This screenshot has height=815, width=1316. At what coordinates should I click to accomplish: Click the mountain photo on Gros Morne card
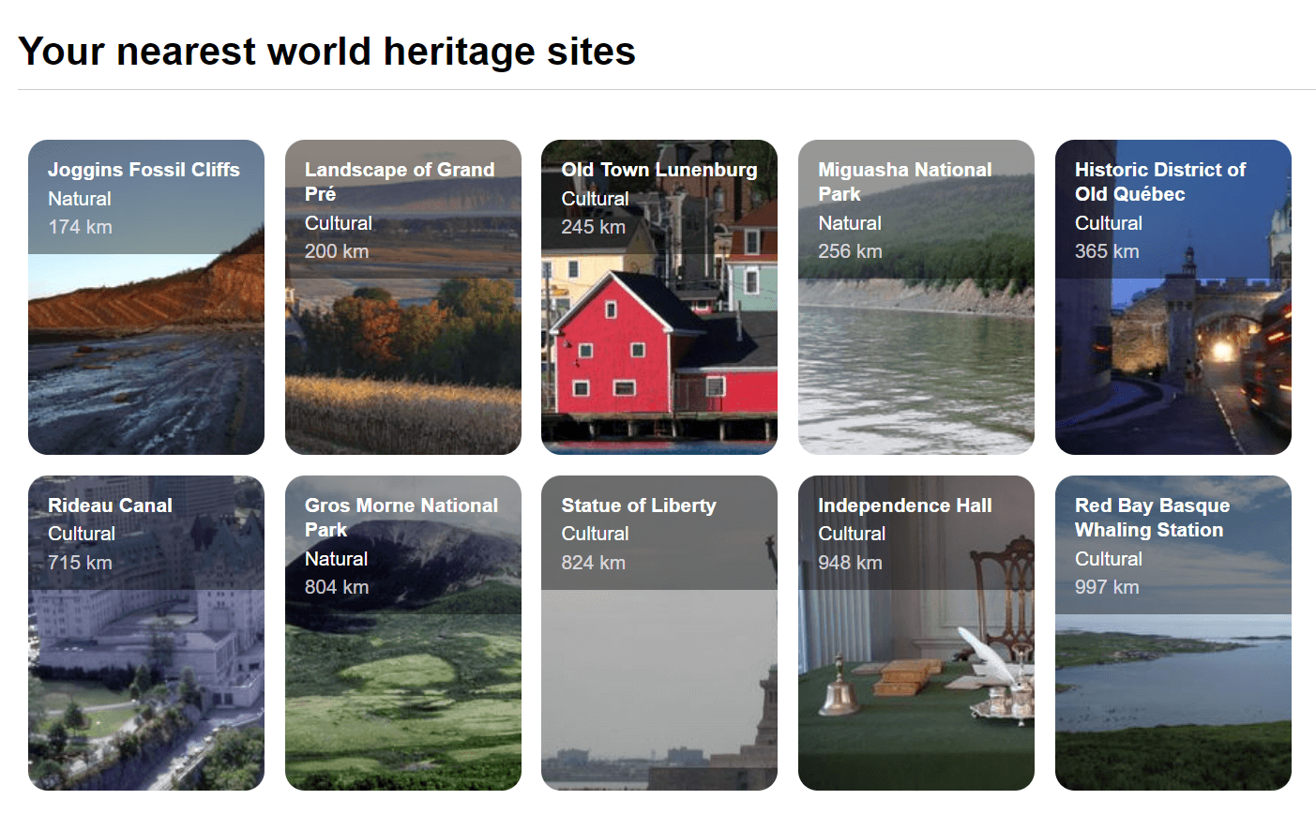[402, 694]
